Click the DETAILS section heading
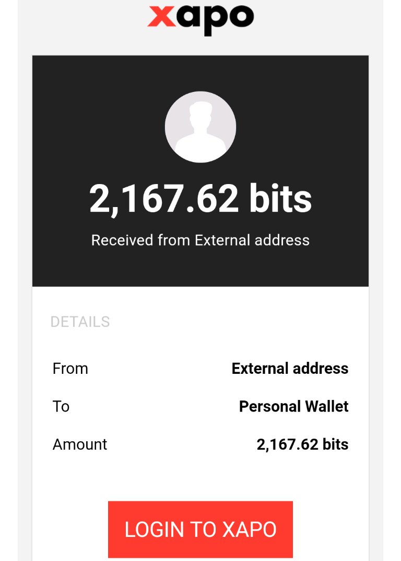The image size is (401, 561). [80, 322]
